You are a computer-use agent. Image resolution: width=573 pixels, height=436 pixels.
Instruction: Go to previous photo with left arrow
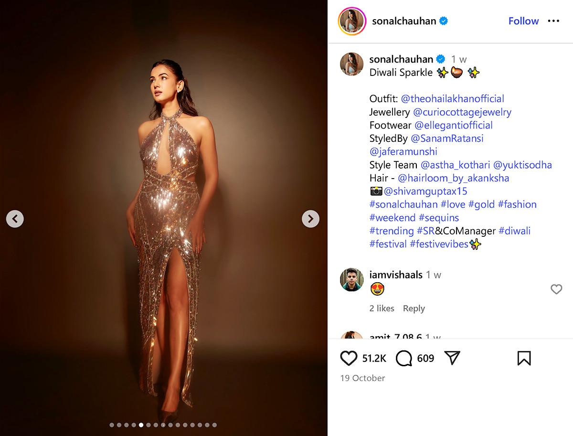click(15, 219)
